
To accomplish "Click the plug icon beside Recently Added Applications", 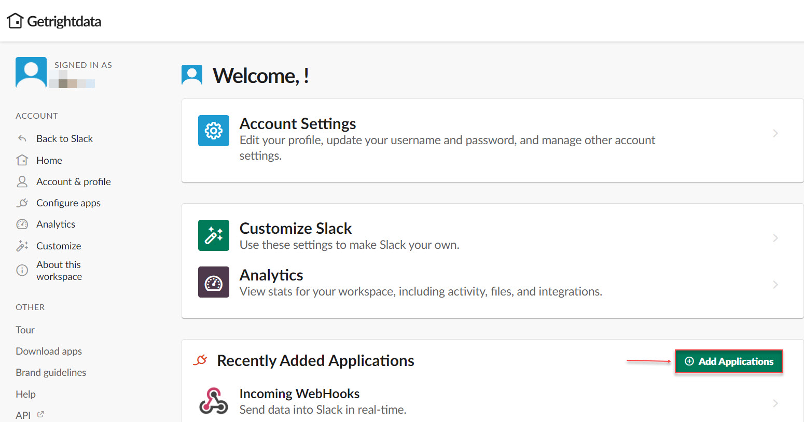I will (200, 360).
